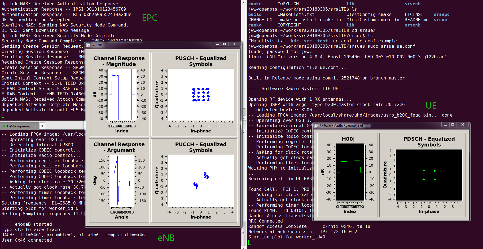Close the srsENB plot window
The image size is (483, 249).
pyautogui.click(x=234, y=44)
